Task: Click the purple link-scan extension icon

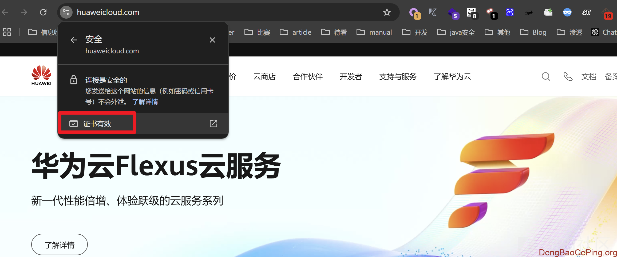Action: coord(509,12)
